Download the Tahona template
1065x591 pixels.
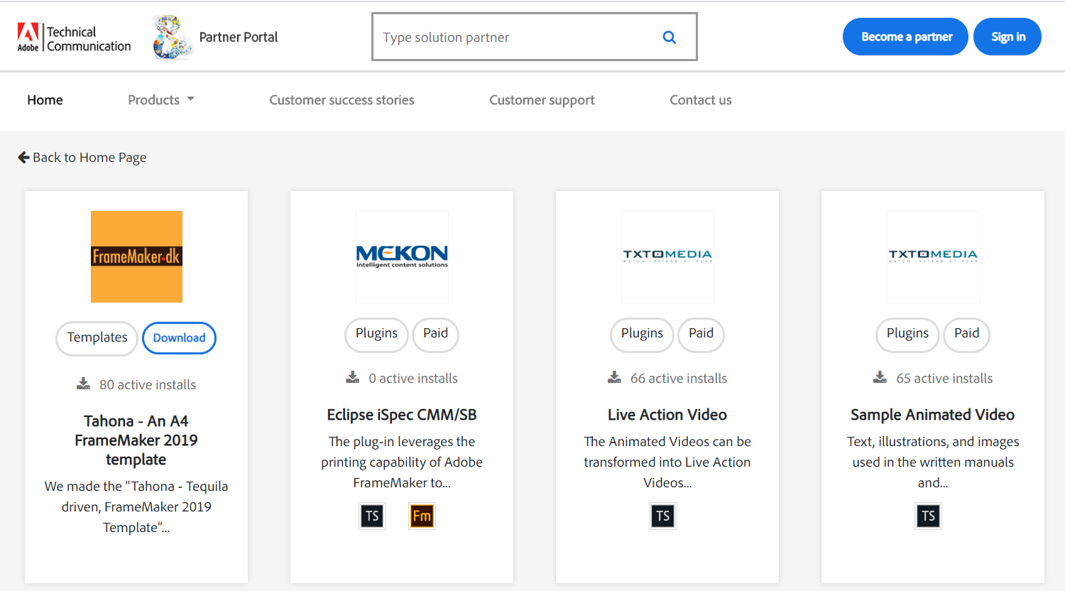coord(179,338)
